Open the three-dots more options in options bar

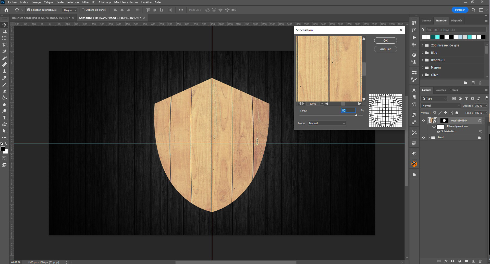[x=181, y=10]
